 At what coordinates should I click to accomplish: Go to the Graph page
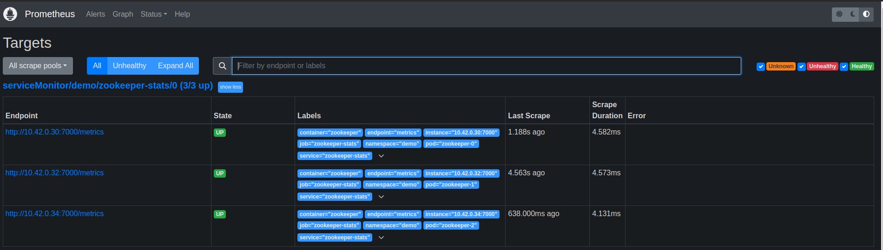123,14
